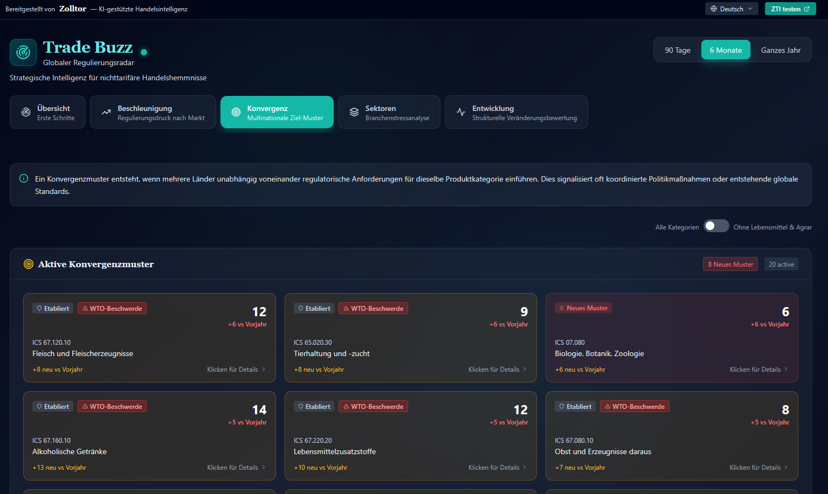Click the red WTO-Beschwerde tag on Alkoholische Getränke
Image resolution: width=828 pixels, height=494 pixels.
coord(112,407)
